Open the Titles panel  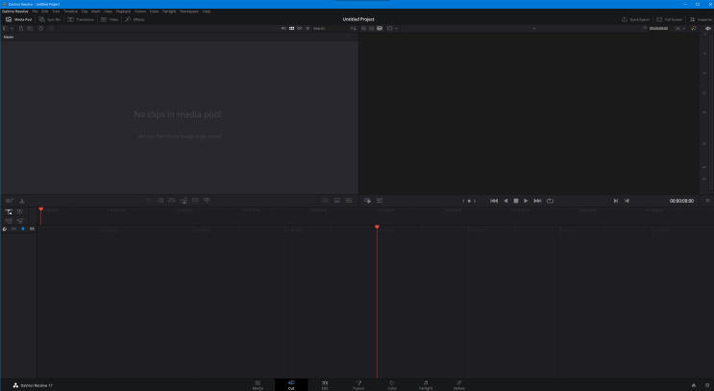click(110, 19)
